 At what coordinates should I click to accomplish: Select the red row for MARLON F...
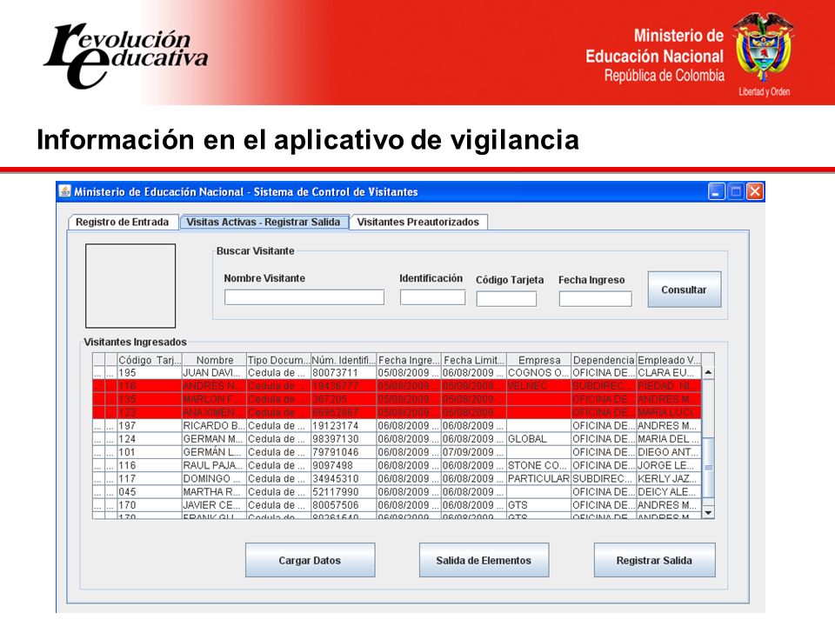(397, 399)
